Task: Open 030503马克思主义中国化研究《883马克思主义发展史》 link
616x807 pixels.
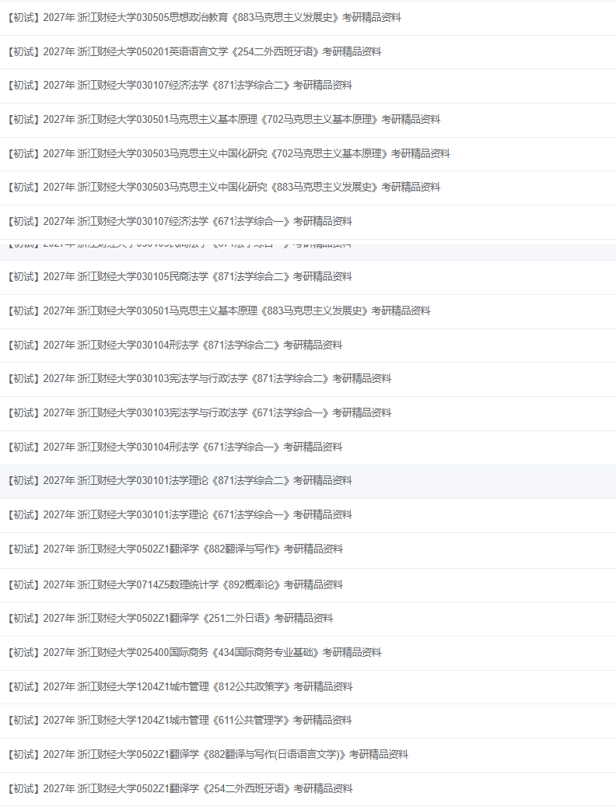Action: (224, 188)
